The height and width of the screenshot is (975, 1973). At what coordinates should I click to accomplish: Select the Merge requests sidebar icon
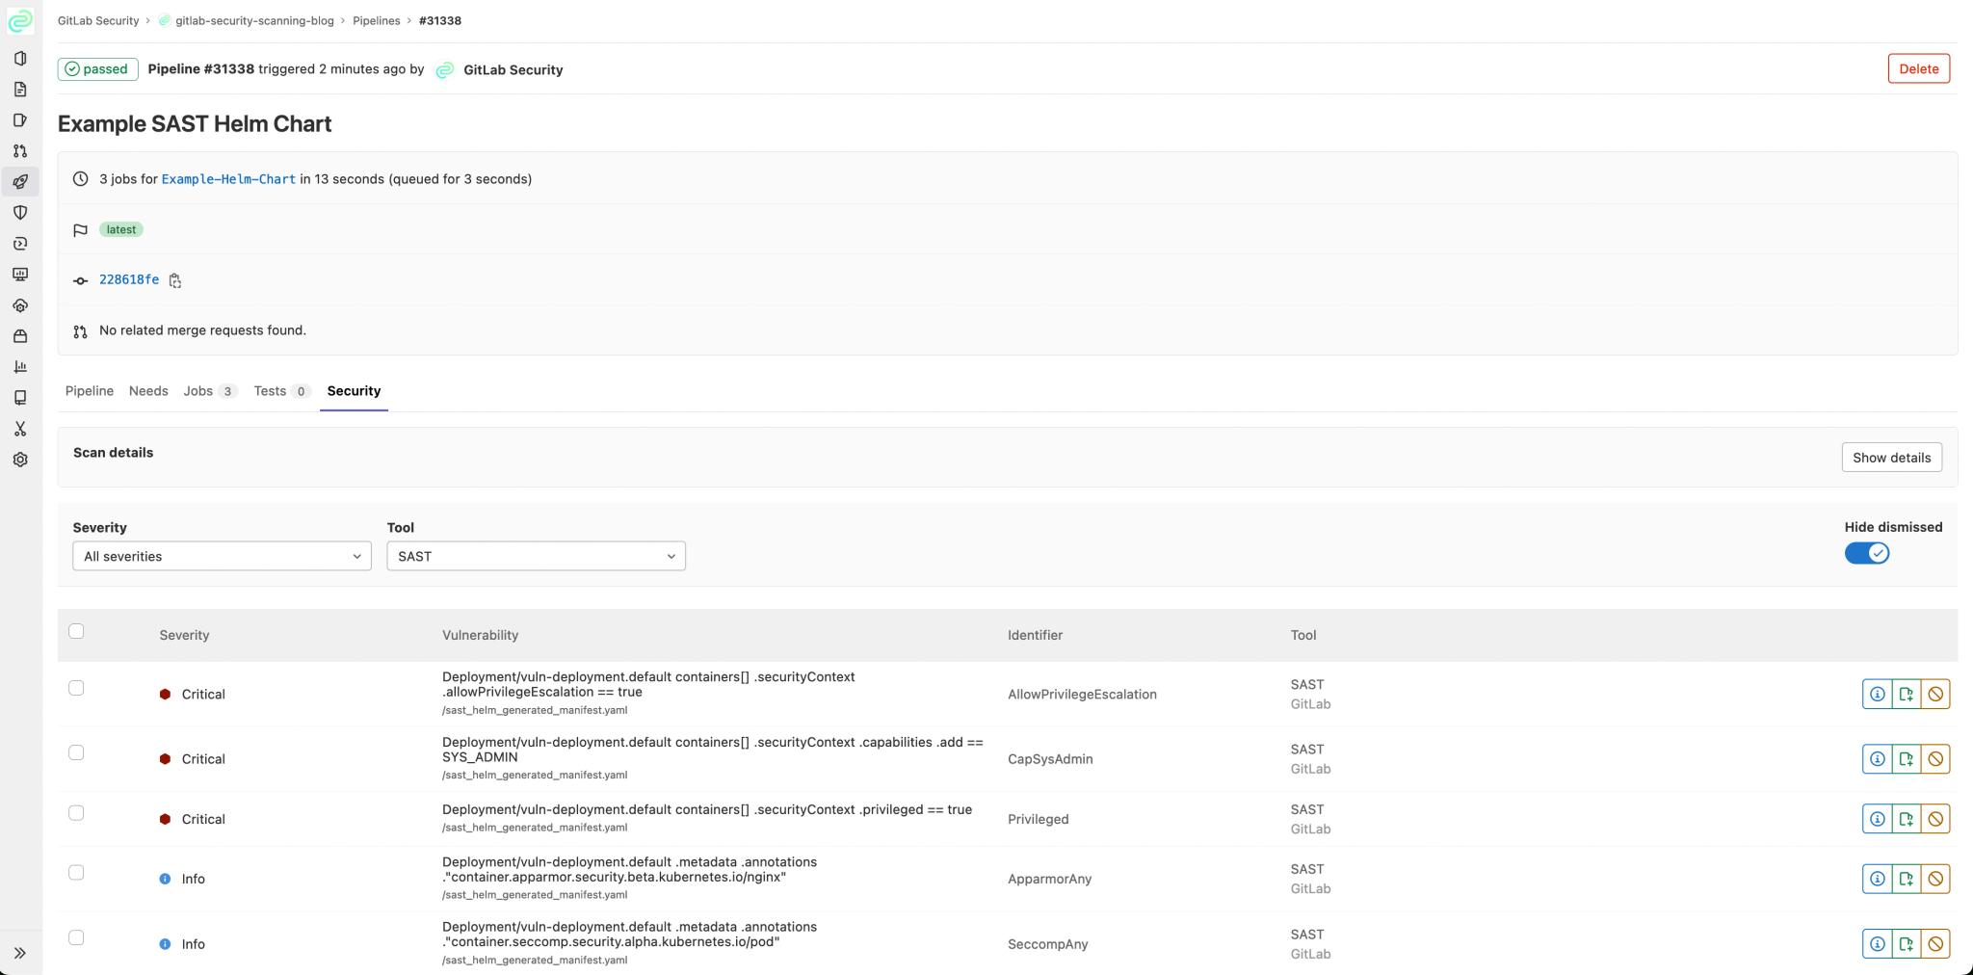20,151
